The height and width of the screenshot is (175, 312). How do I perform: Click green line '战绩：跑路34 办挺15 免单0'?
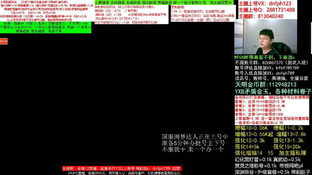click(46, 23)
